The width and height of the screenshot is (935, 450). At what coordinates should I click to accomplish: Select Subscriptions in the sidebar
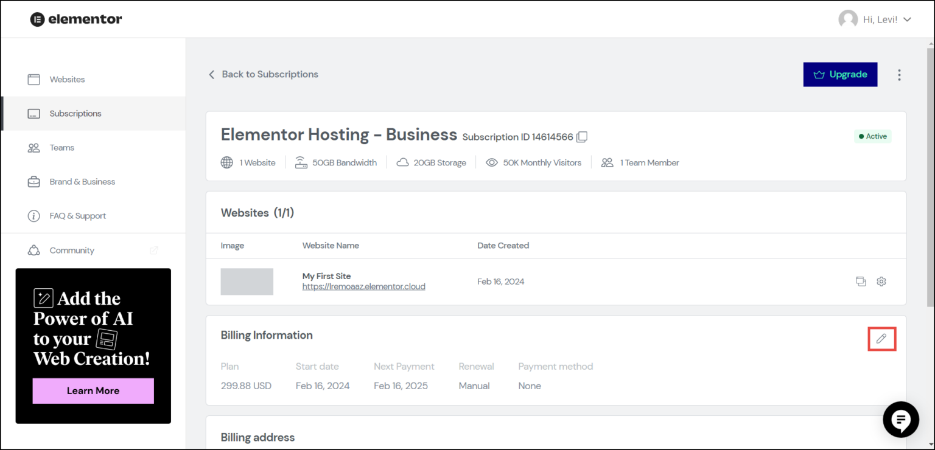point(75,113)
